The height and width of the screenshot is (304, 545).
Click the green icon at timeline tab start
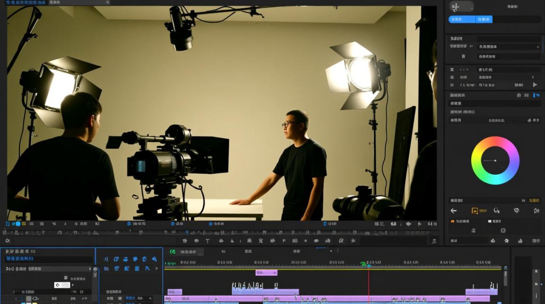(172, 252)
